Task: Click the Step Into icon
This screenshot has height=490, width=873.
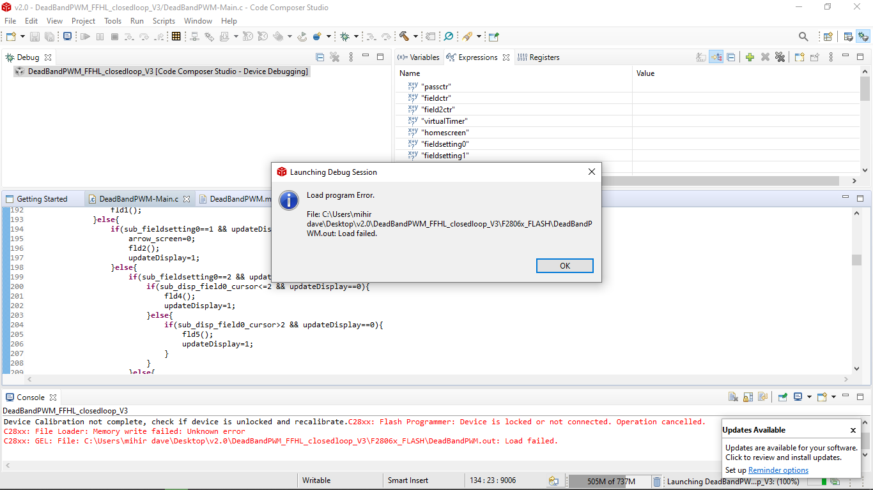Action: (x=129, y=37)
